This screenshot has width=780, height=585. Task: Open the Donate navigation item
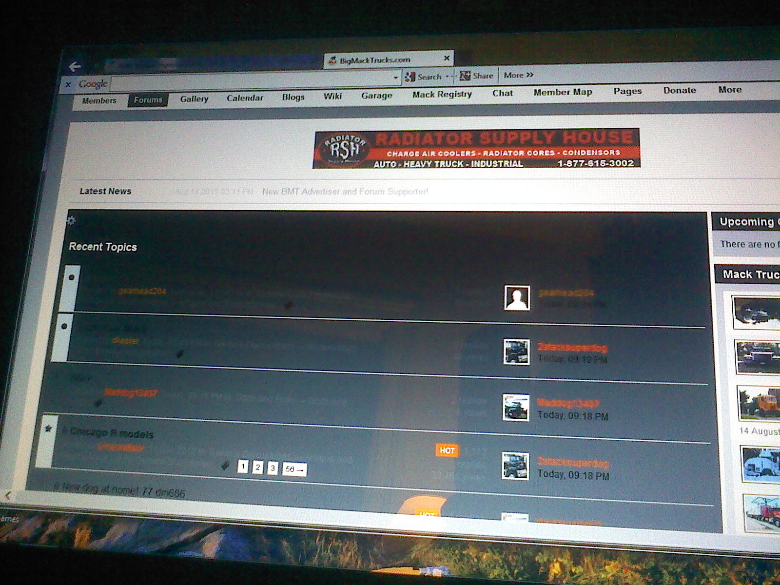coord(680,90)
